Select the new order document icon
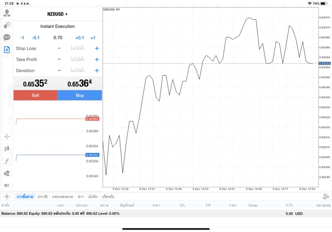Screen dimensions: 332x232 (x=7, y=50)
